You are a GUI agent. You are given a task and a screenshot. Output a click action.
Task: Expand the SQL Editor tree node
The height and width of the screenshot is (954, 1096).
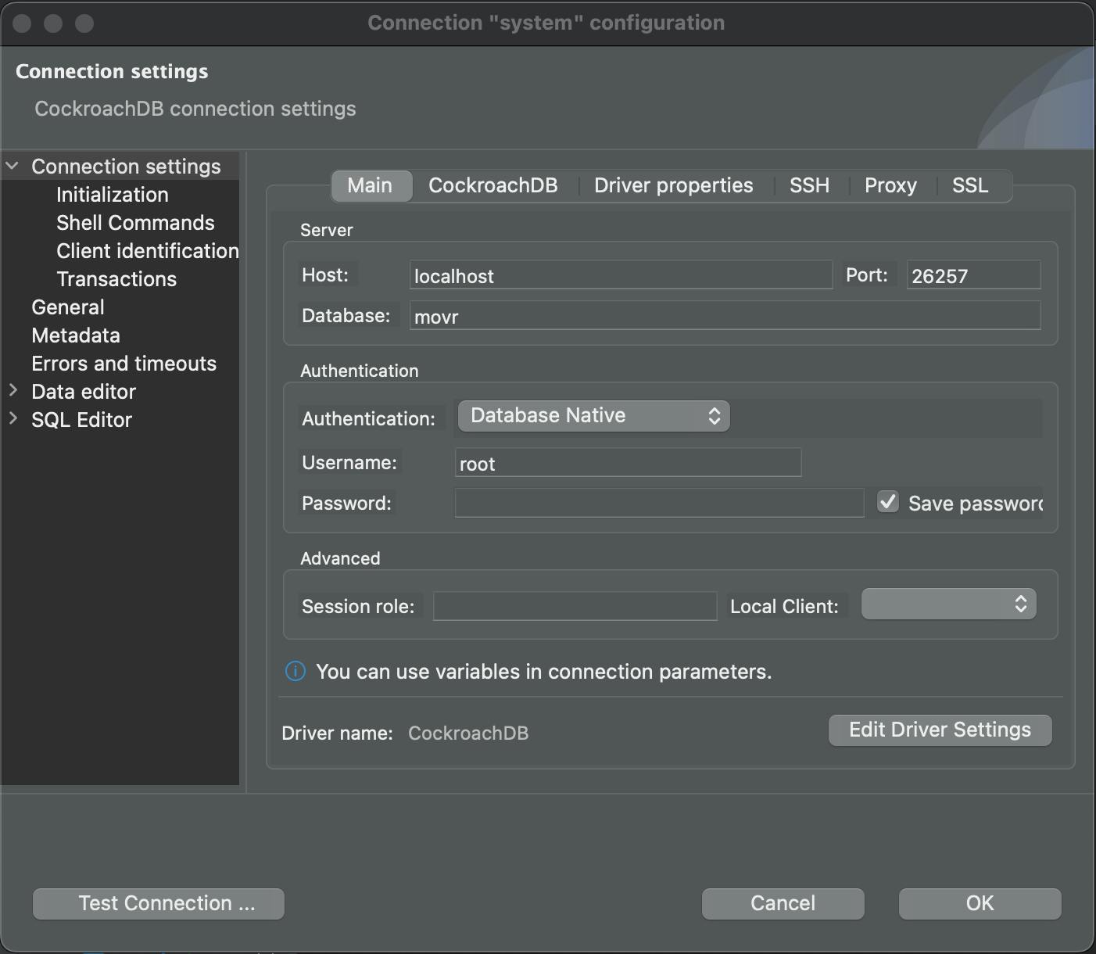pos(13,419)
